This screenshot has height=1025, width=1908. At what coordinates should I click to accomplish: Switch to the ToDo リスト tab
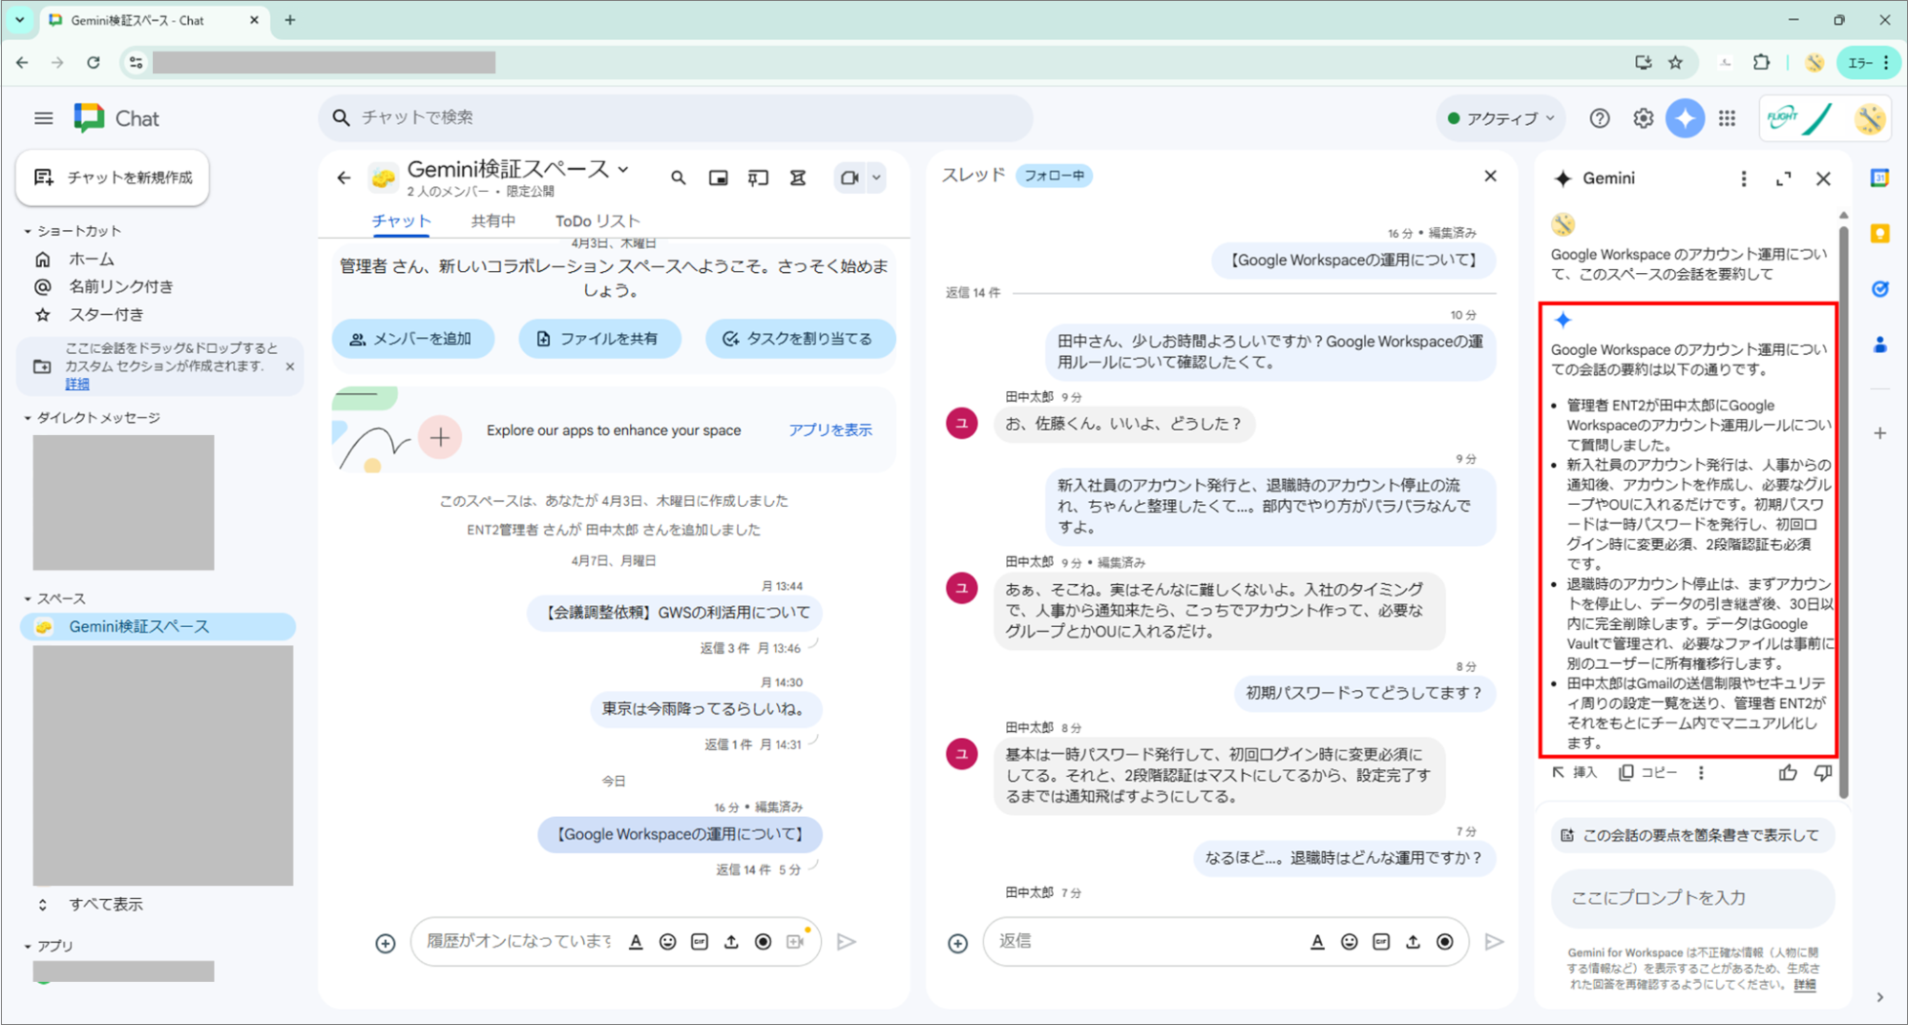pos(598,220)
